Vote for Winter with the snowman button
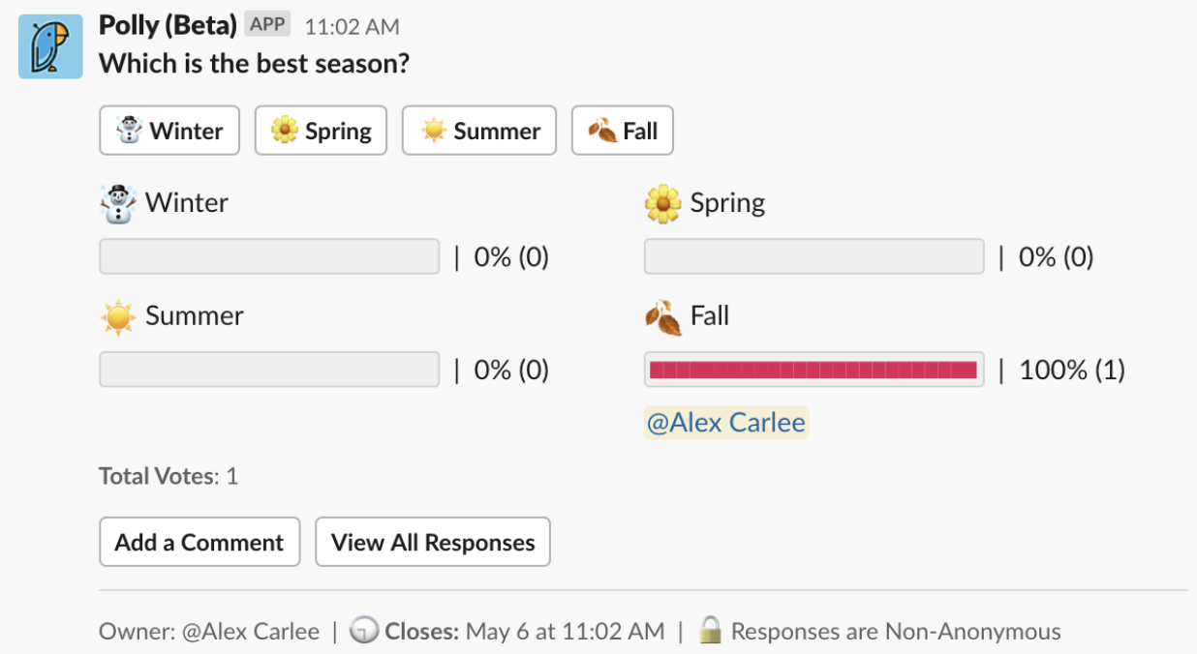Image resolution: width=1197 pixels, height=654 pixels. click(169, 131)
